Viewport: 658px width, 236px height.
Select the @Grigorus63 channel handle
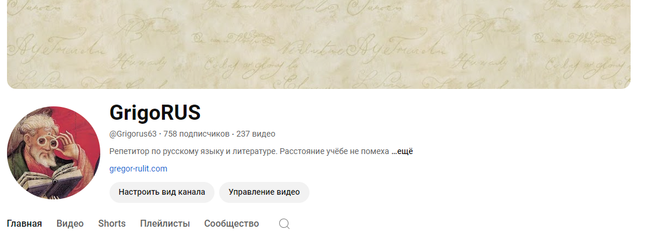133,134
